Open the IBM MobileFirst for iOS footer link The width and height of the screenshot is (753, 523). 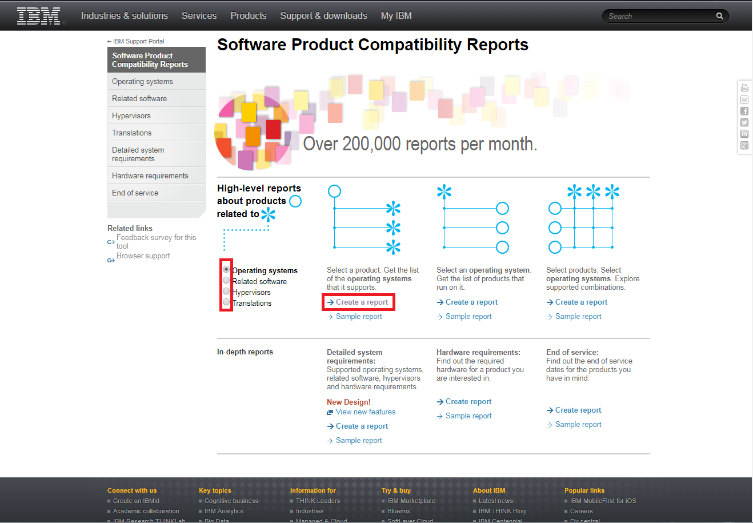click(x=603, y=501)
